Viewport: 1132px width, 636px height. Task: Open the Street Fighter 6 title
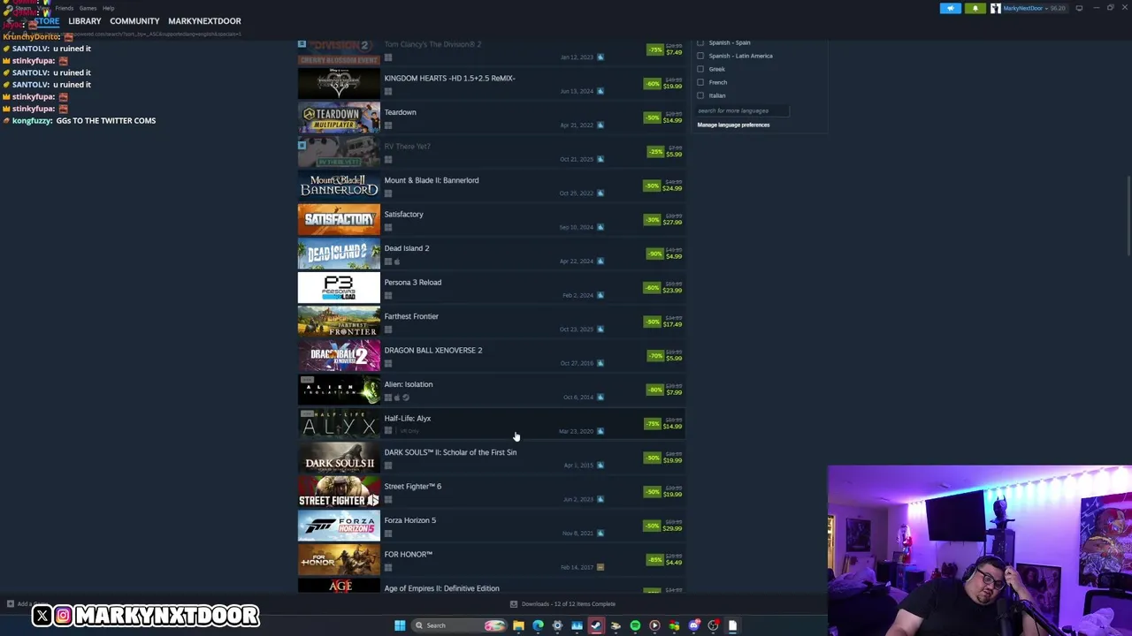tap(412, 487)
